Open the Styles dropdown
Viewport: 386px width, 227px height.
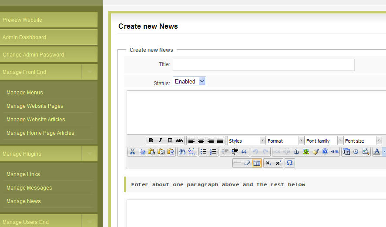(246, 140)
